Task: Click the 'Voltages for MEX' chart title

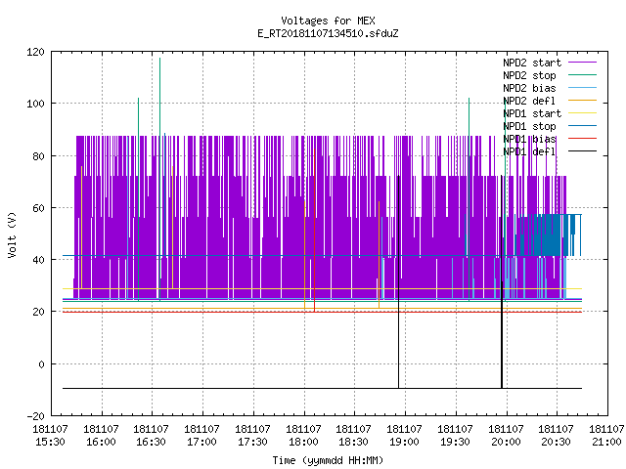Action: tap(328, 21)
